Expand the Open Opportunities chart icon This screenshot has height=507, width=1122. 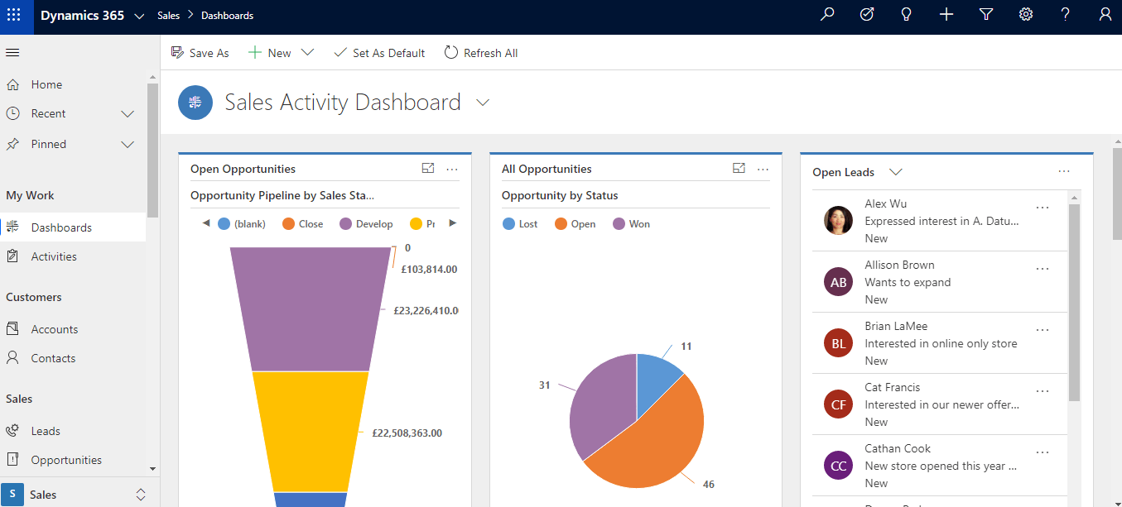tap(428, 169)
